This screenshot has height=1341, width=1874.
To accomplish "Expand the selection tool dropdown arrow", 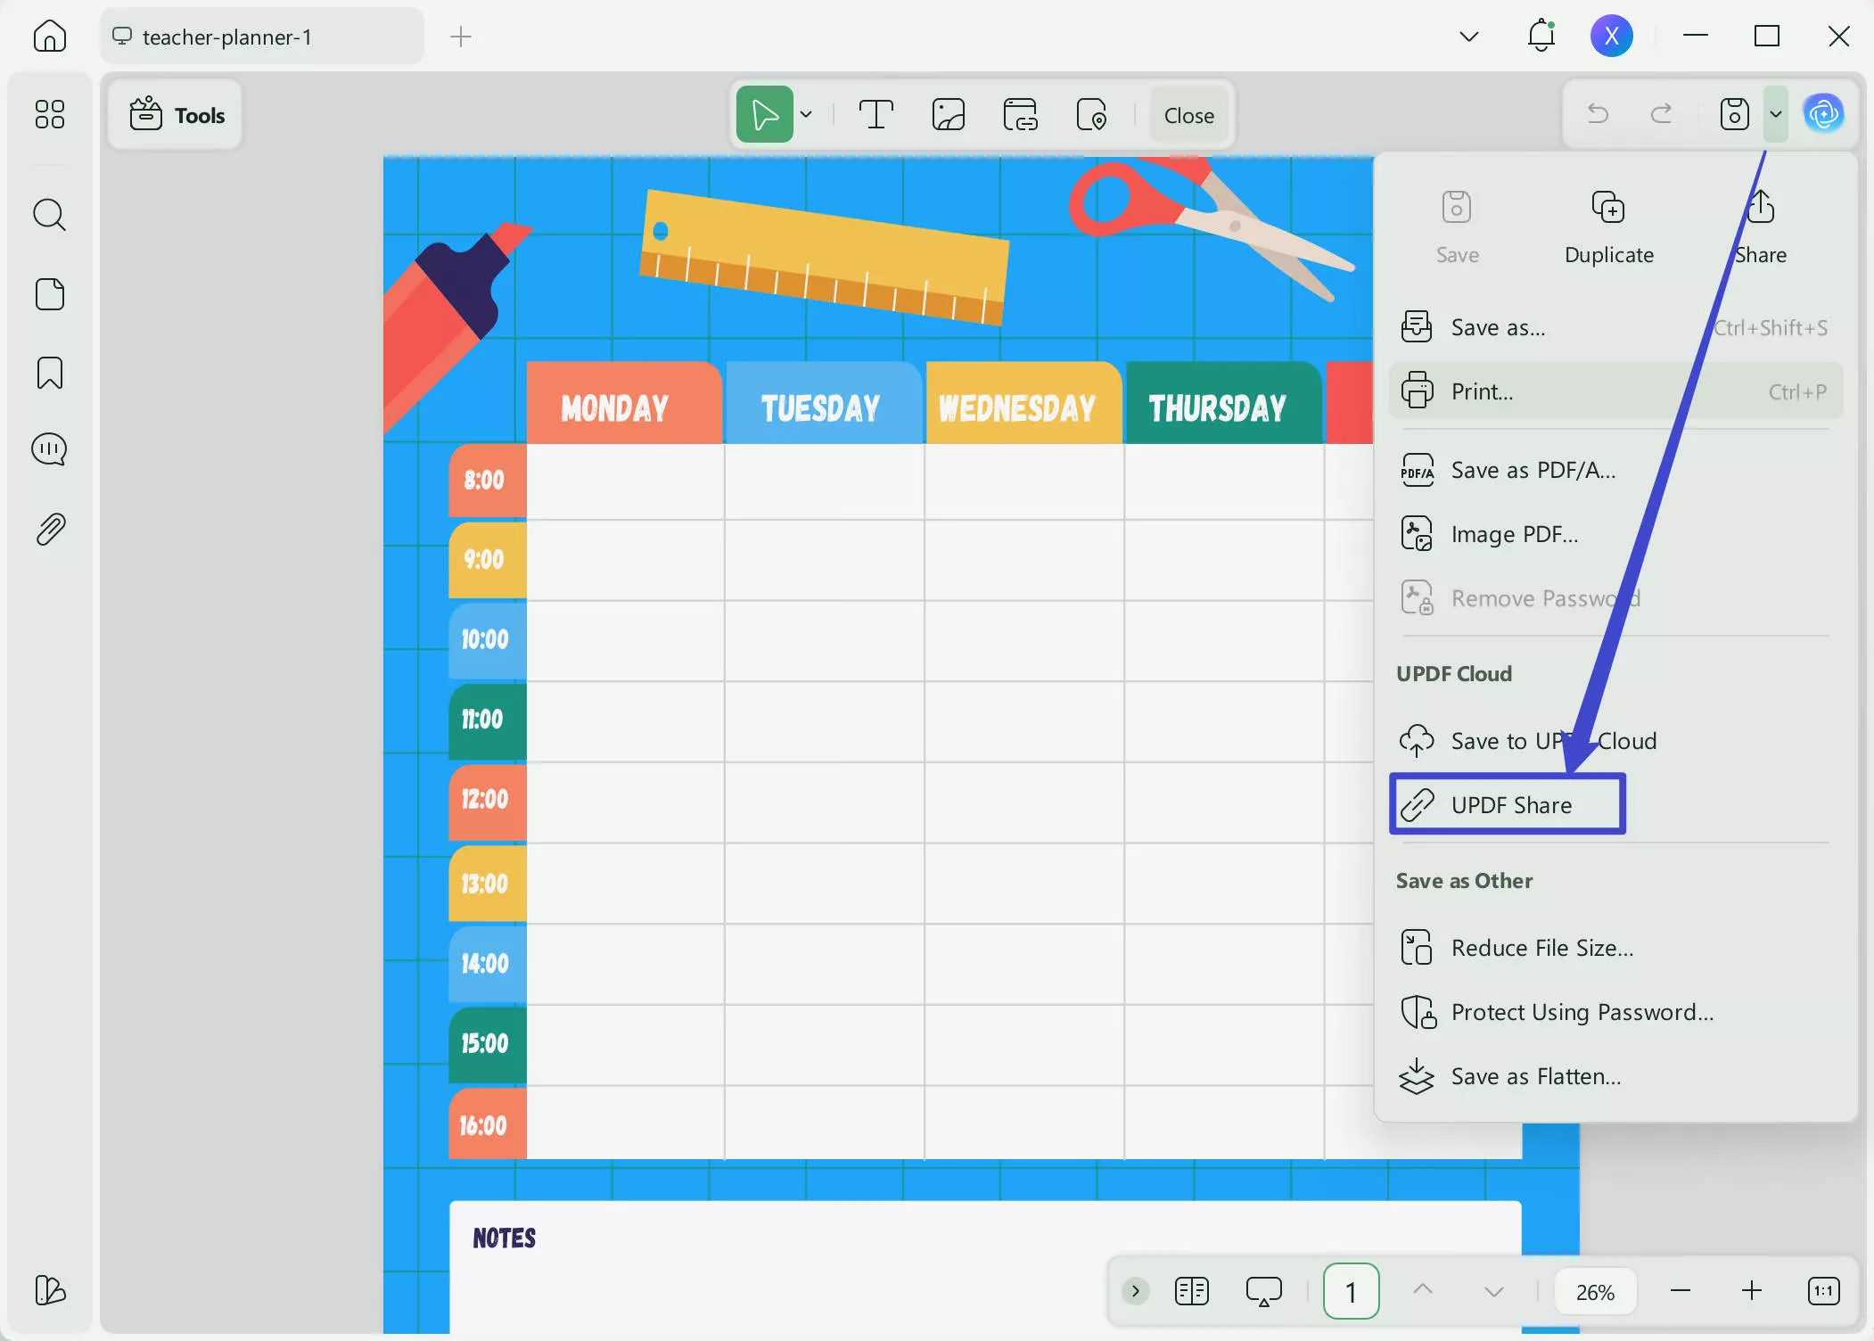I will pos(806,114).
